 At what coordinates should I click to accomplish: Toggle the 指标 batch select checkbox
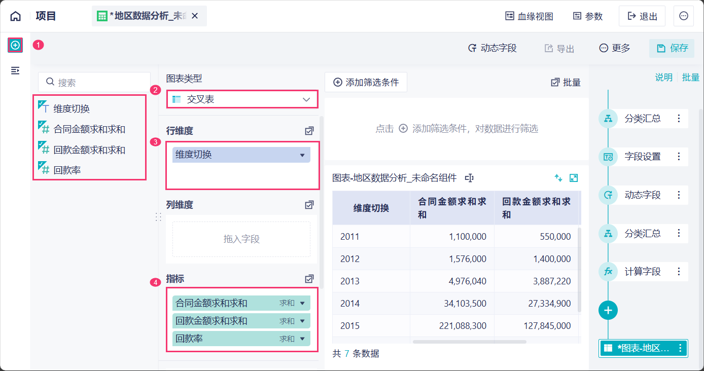tap(309, 279)
